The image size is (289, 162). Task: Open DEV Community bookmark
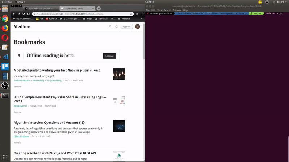point(23,19)
